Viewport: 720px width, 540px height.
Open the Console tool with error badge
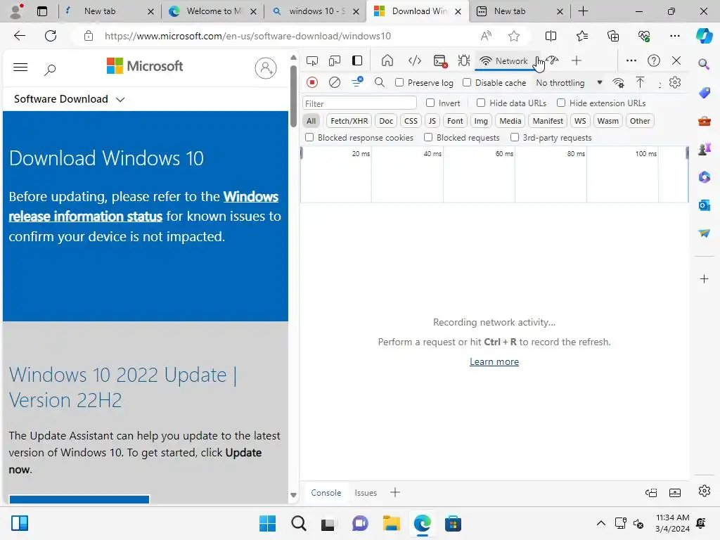[x=440, y=60]
